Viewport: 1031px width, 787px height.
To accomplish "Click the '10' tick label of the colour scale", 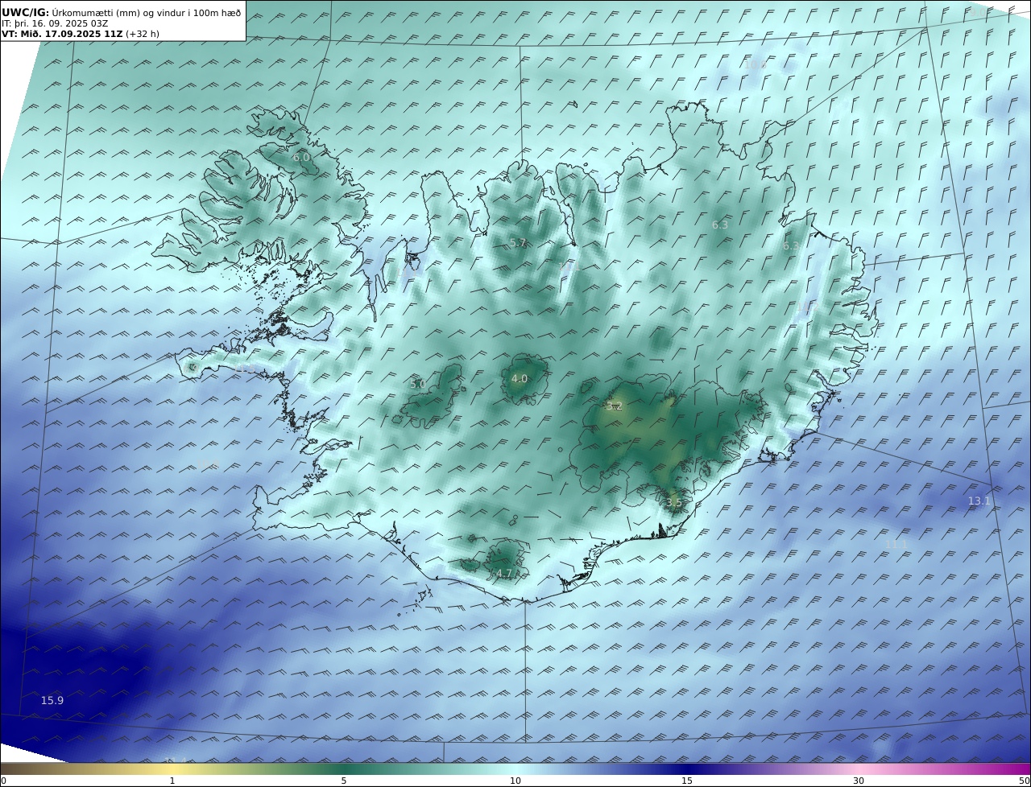I will (x=515, y=781).
